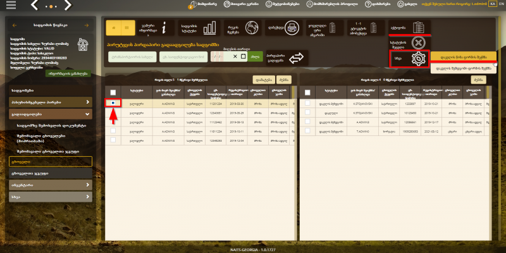Open incoming animal groups sidebar item
506x253 pixels.
coord(48,151)
